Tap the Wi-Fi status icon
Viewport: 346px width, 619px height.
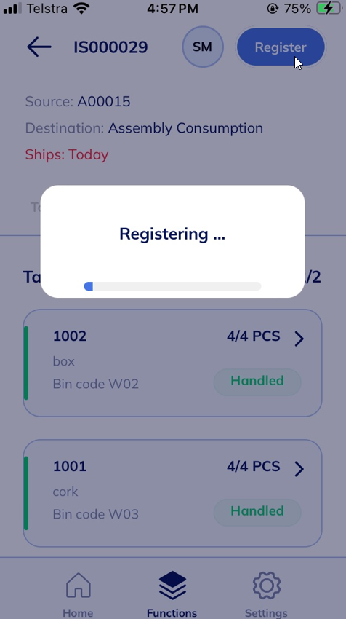pyautogui.click(x=82, y=8)
